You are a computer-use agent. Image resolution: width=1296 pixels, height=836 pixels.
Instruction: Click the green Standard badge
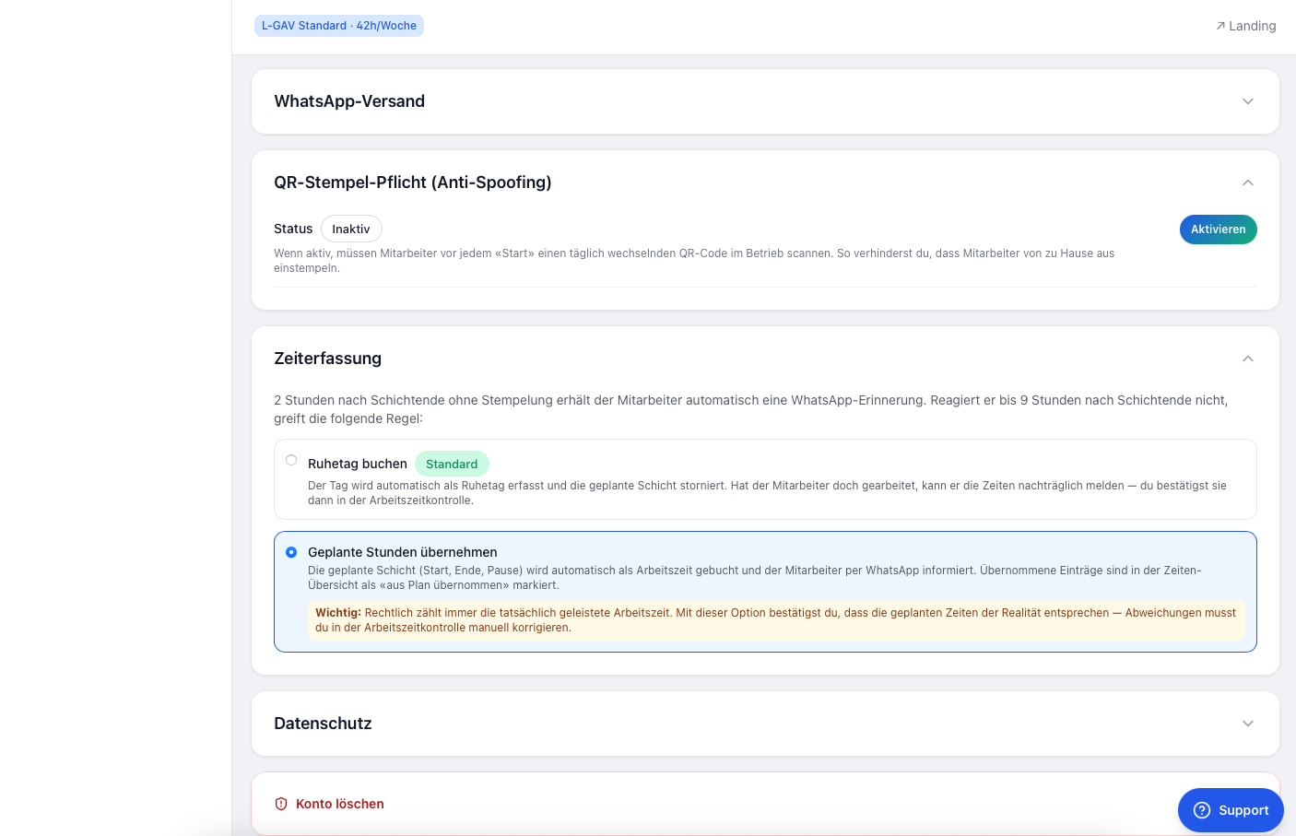pos(452,464)
